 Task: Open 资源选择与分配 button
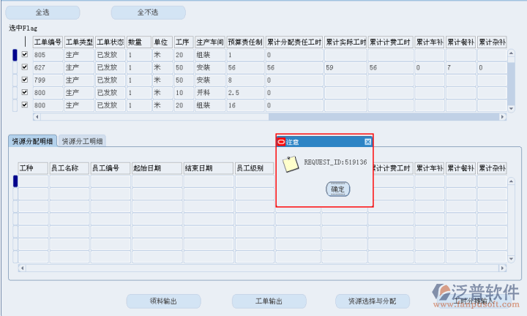tap(372, 301)
